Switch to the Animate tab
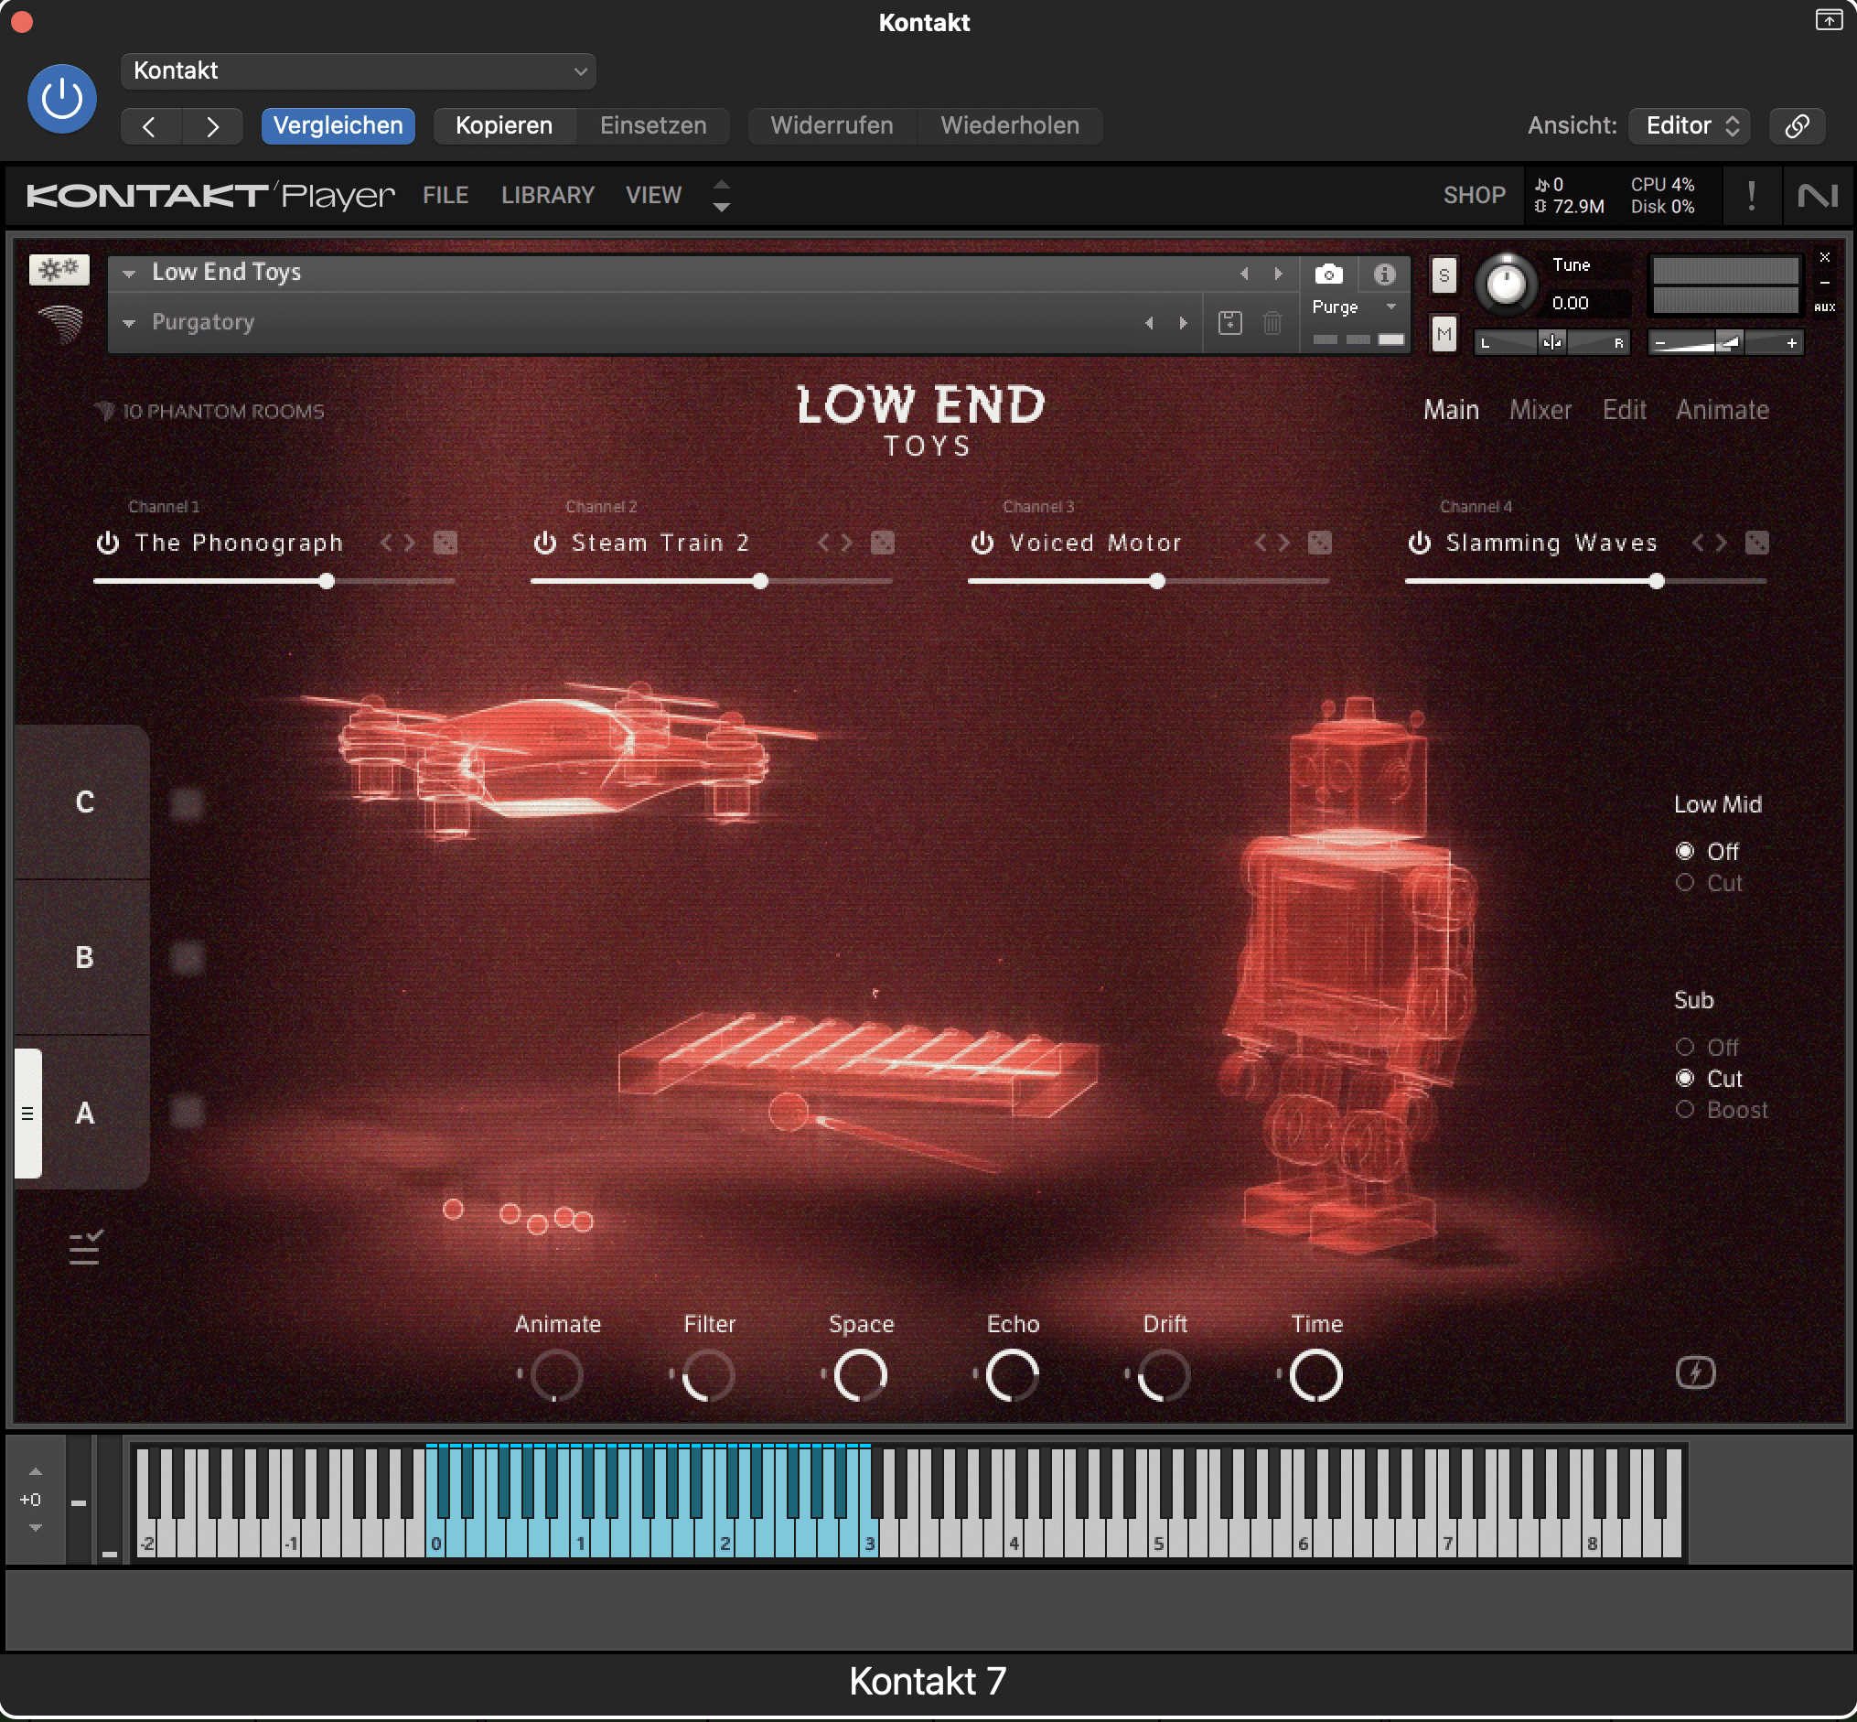The image size is (1857, 1722). coord(1722,410)
